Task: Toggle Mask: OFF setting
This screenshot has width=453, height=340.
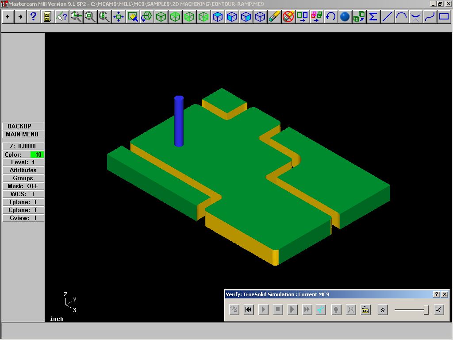Action: coord(23,186)
